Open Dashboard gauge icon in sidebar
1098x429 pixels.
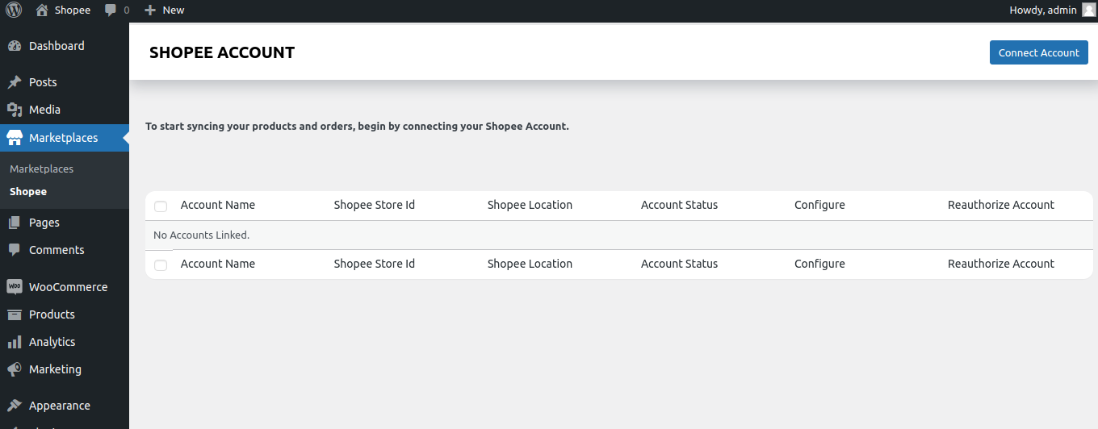[14, 46]
